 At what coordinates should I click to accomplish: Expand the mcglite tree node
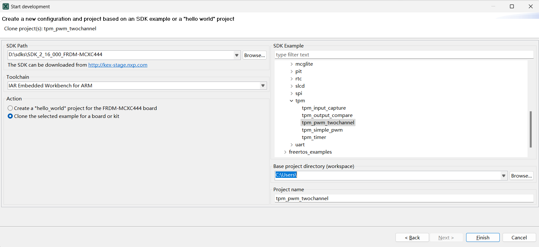(x=292, y=64)
